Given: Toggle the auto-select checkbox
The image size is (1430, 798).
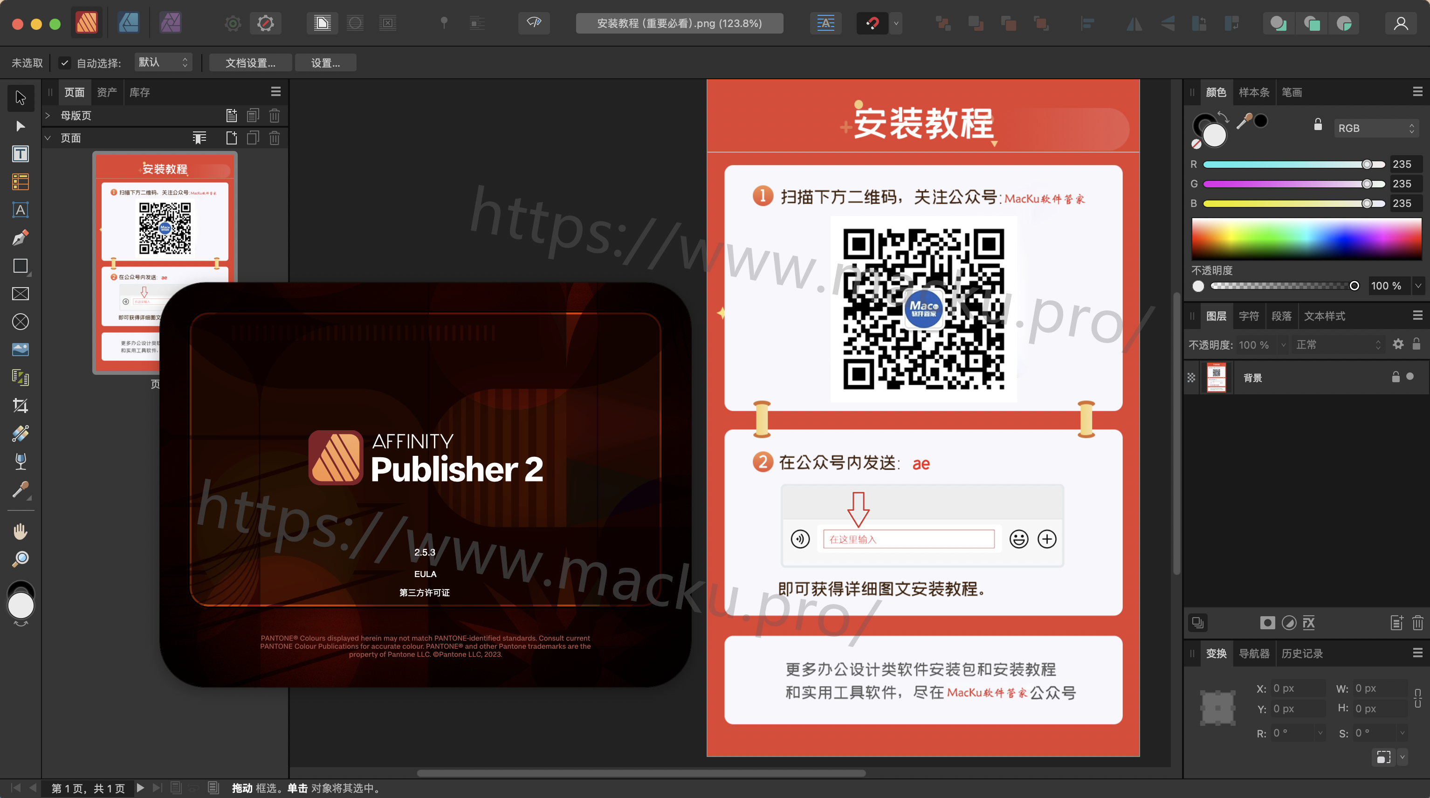Looking at the screenshot, I should point(65,63).
